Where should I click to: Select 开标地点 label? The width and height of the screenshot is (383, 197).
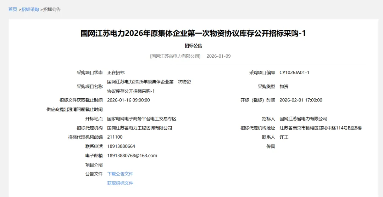click(x=94, y=119)
